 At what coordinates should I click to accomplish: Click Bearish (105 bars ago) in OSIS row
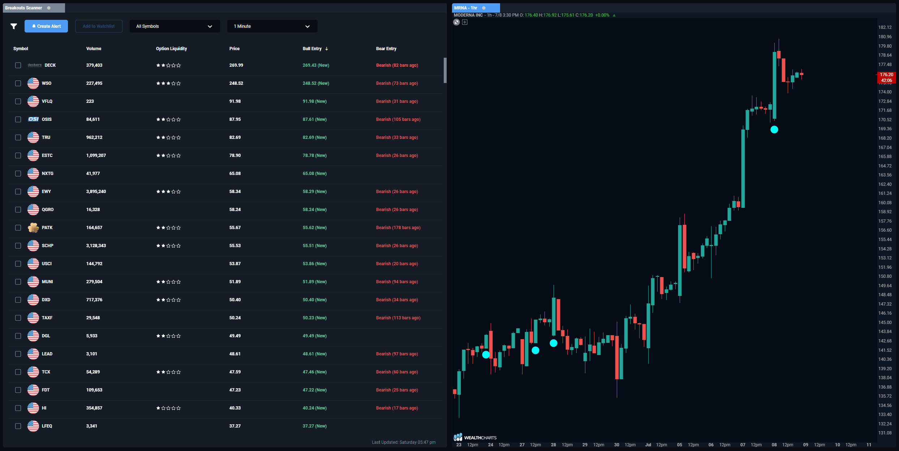pyautogui.click(x=398, y=119)
